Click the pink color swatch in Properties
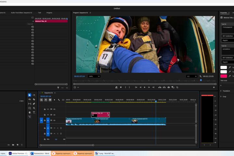234x156 pixels. 224,76
